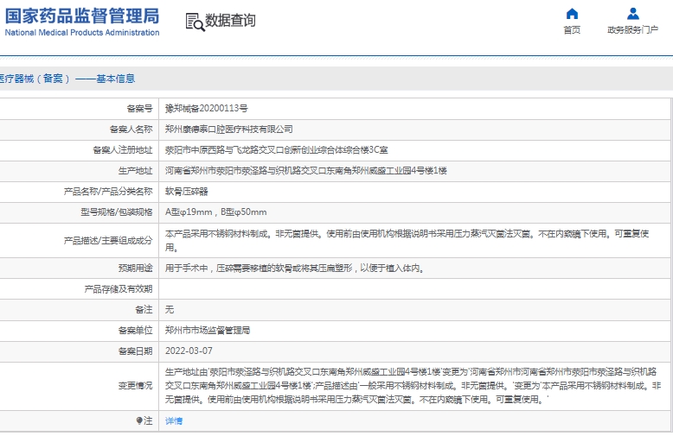Click the 国家药品监督管理局 logo
This screenshot has height=436, width=673.
point(82,16)
